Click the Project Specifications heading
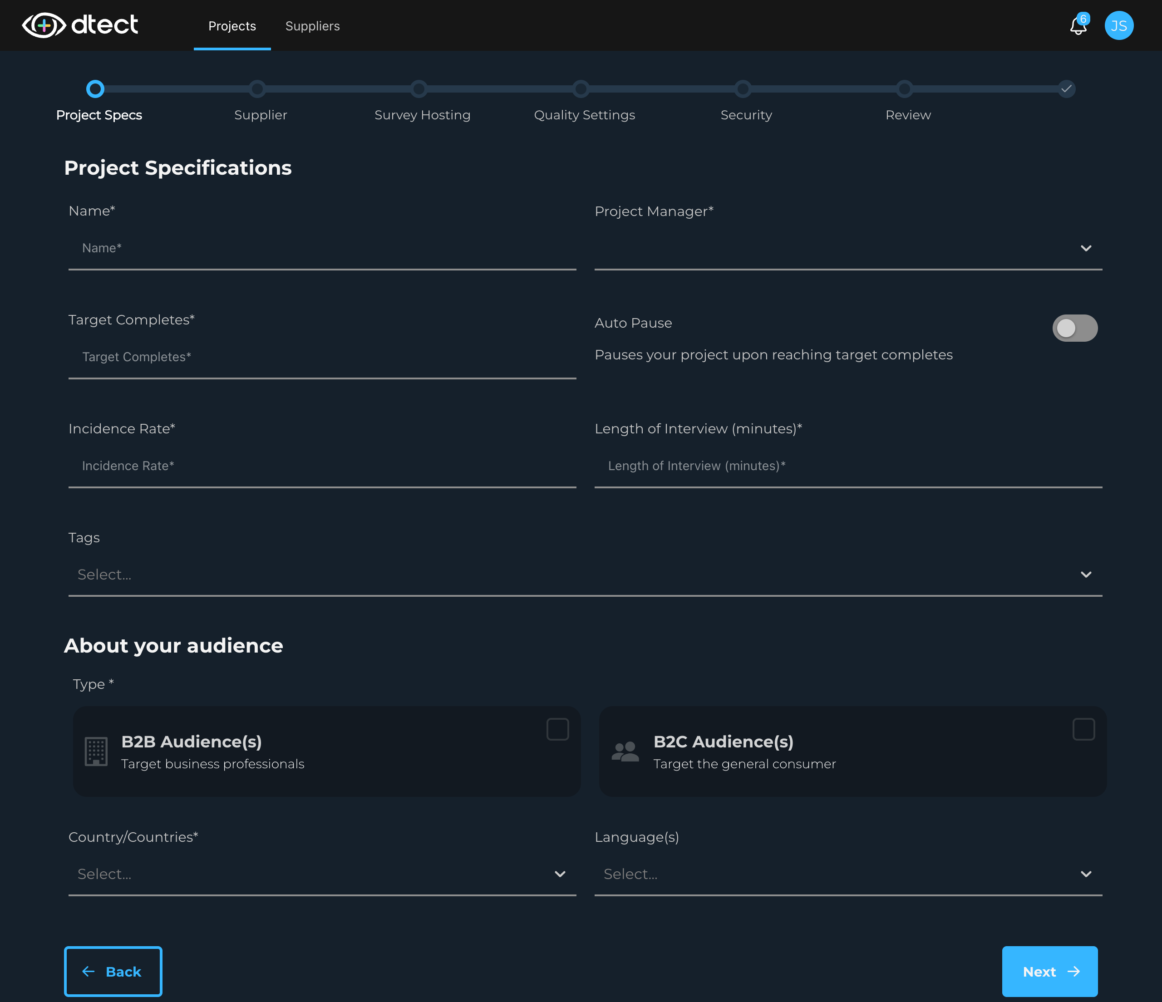This screenshot has width=1162, height=1002. click(178, 167)
